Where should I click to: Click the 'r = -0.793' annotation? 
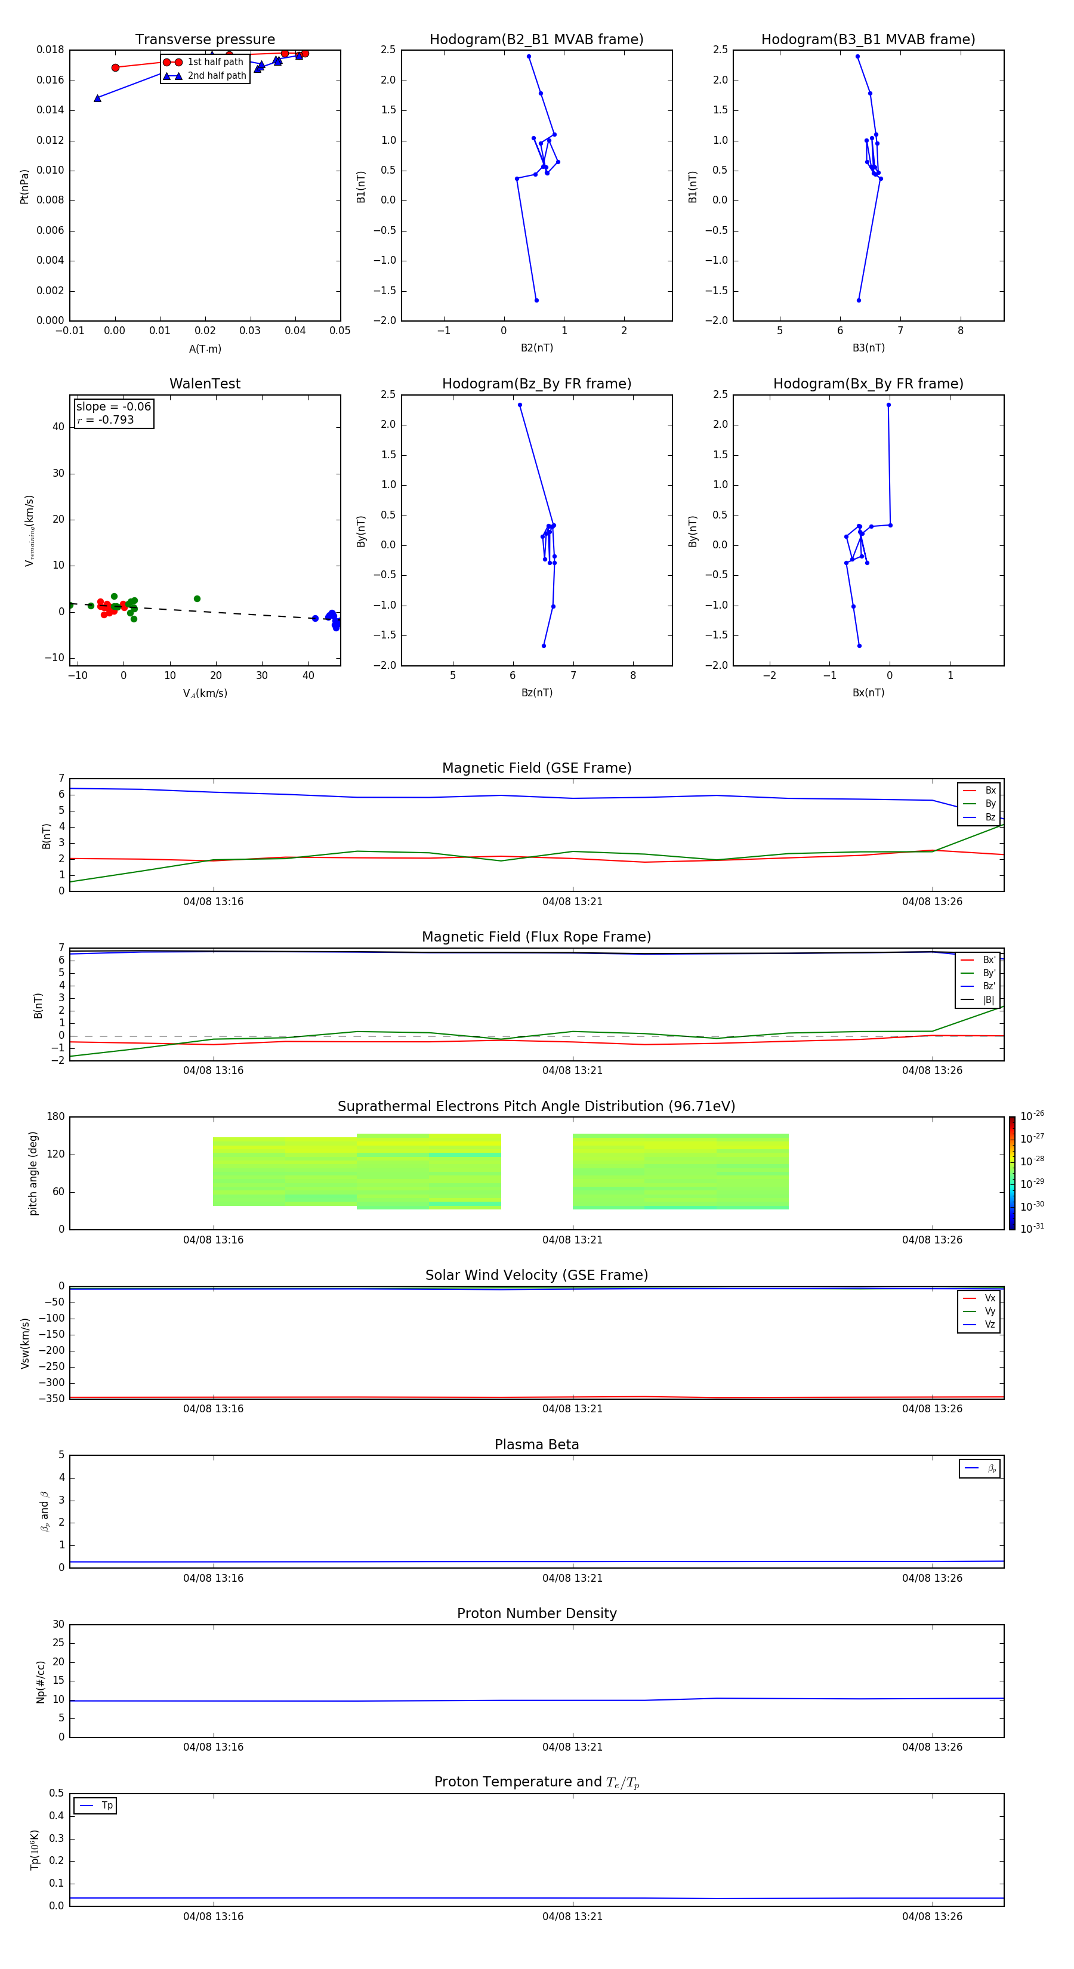click(x=106, y=419)
